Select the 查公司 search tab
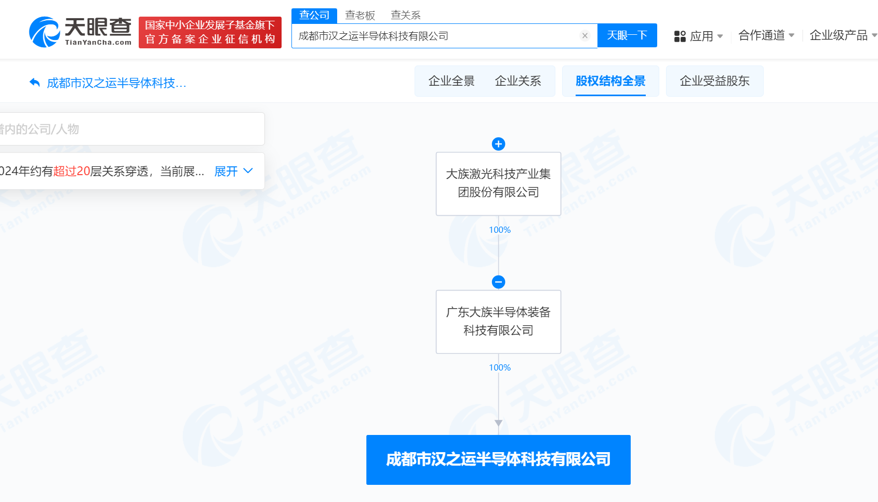The image size is (878, 502). (314, 15)
